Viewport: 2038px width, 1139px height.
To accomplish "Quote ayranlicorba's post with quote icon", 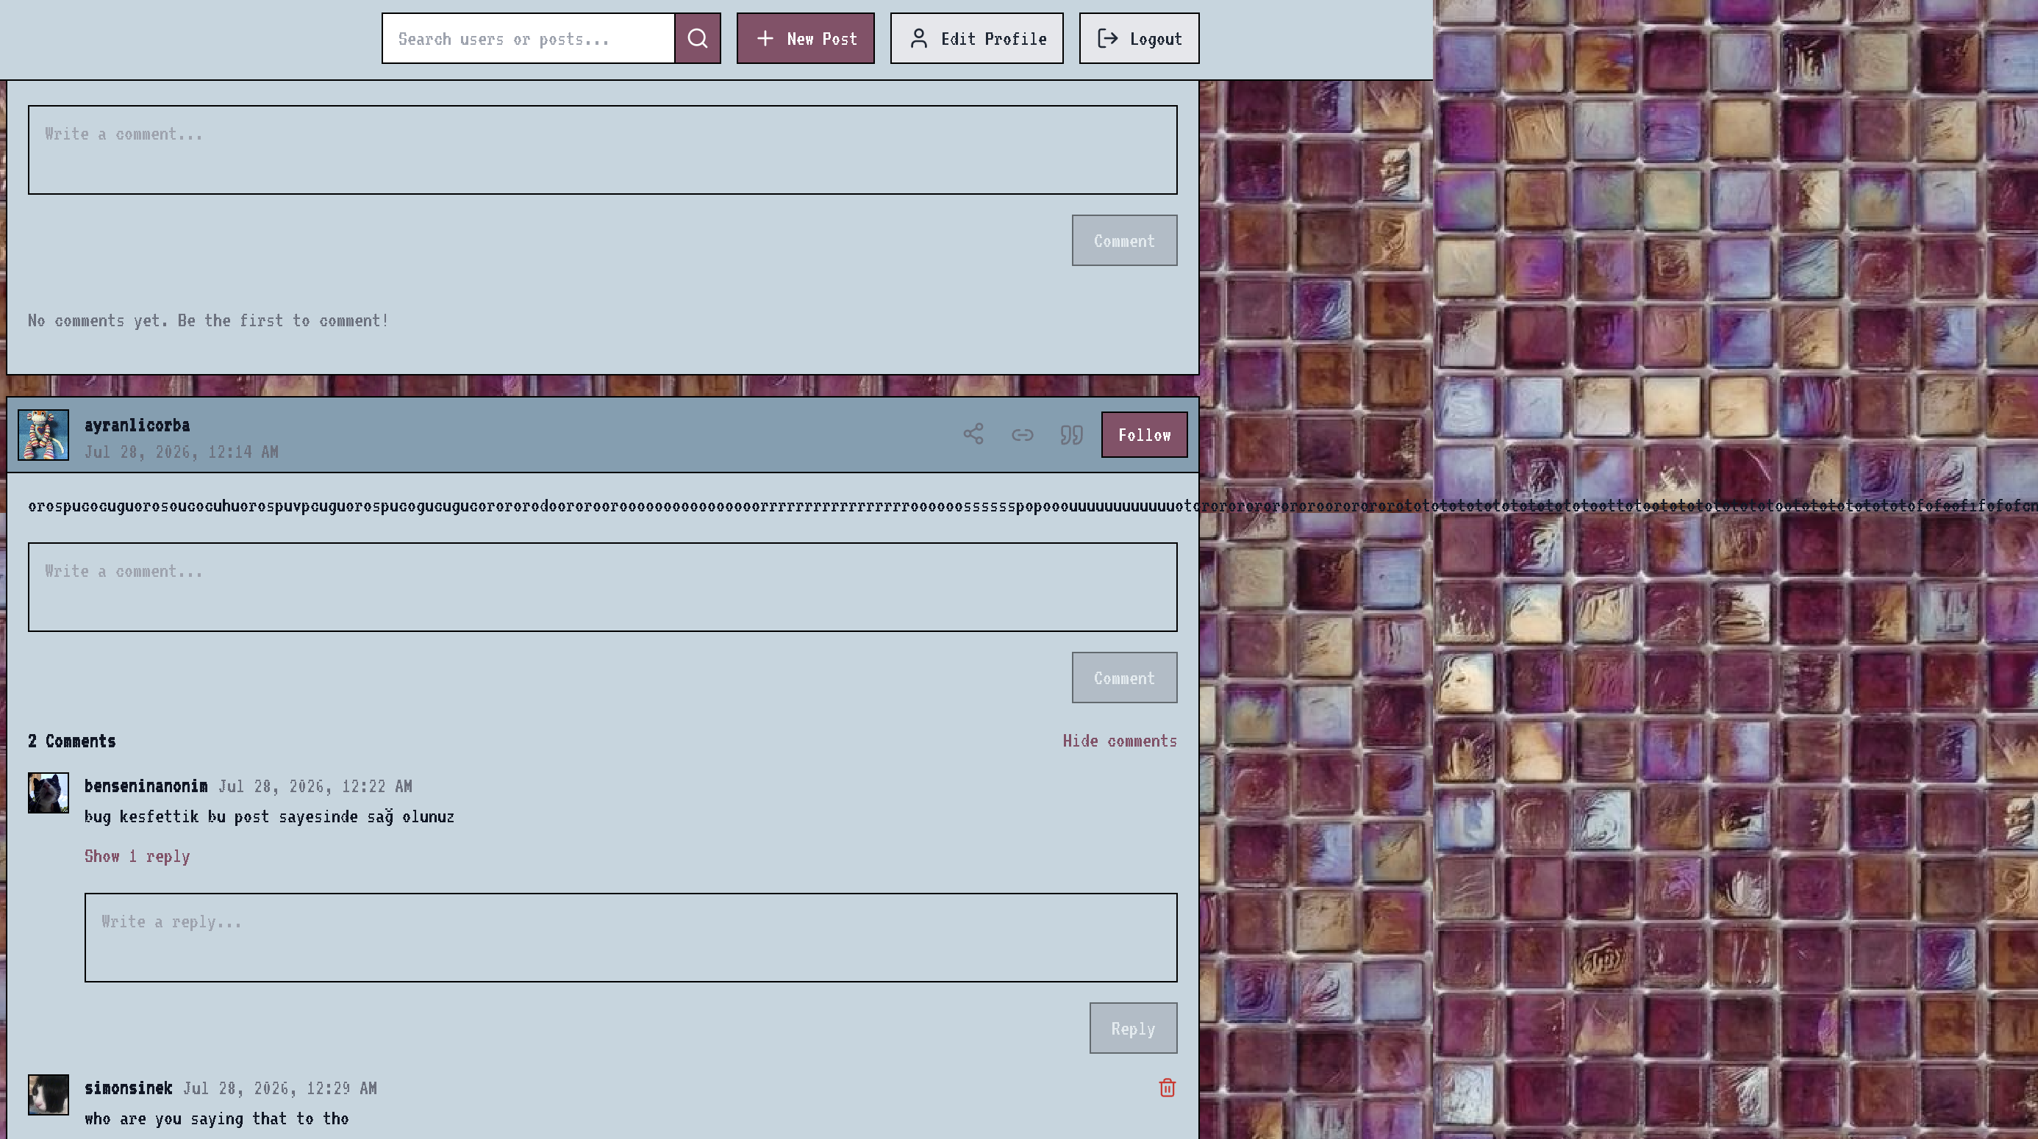I will click(1071, 434).
